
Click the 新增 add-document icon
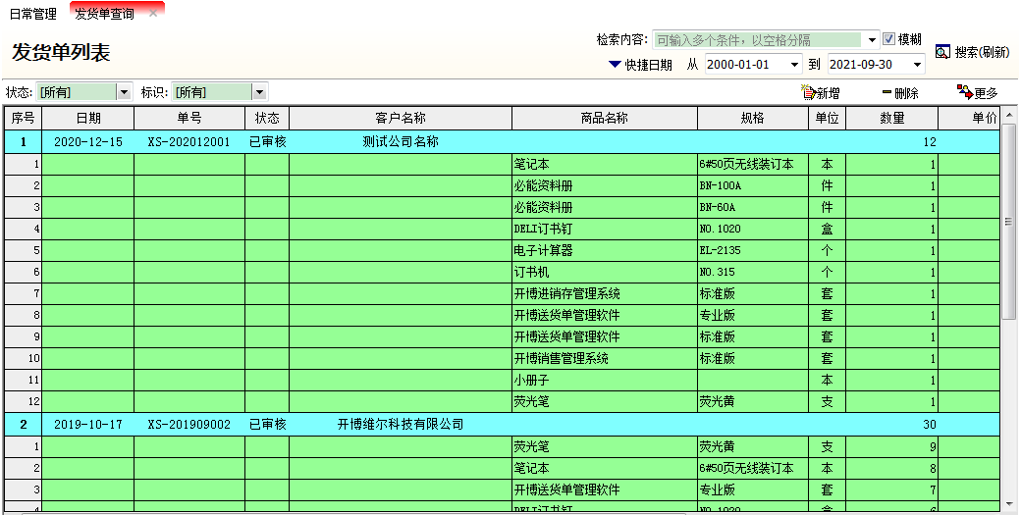click(x=808, y=92)
